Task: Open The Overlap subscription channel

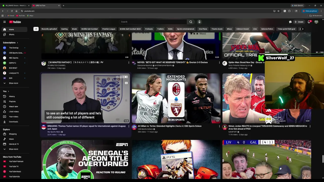Action: 15,48
